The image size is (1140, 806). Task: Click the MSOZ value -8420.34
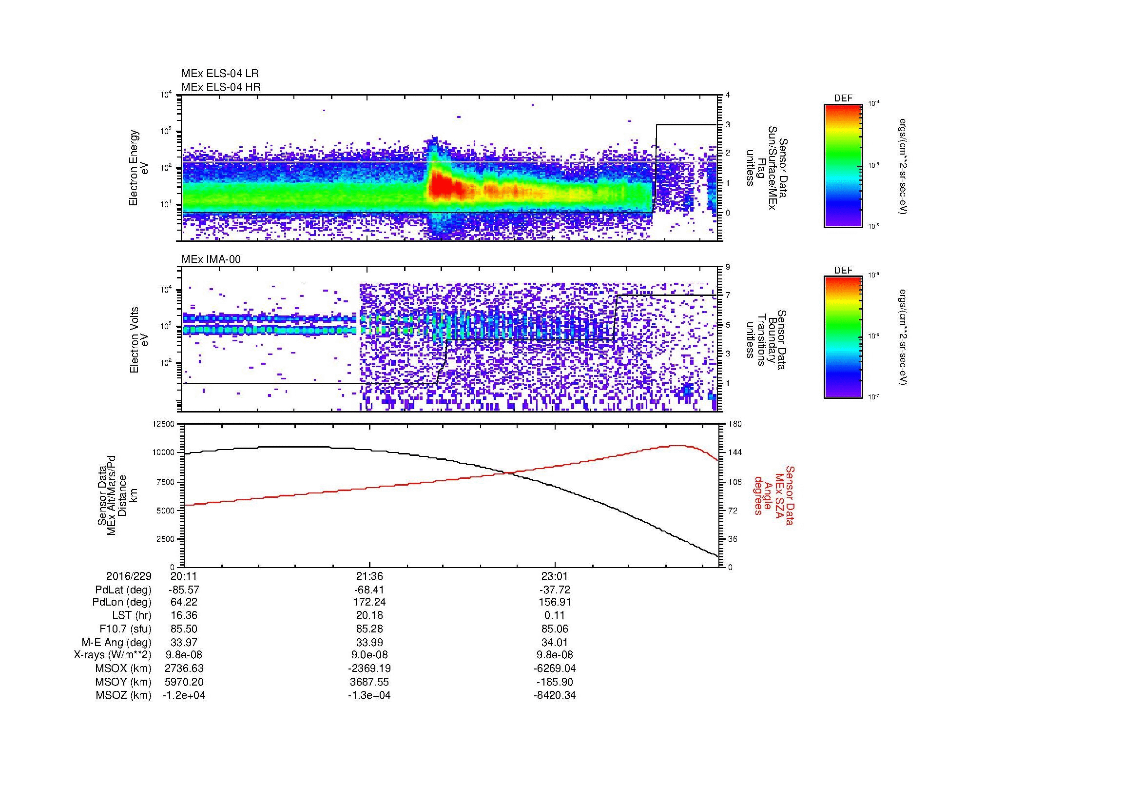[555, 695]
